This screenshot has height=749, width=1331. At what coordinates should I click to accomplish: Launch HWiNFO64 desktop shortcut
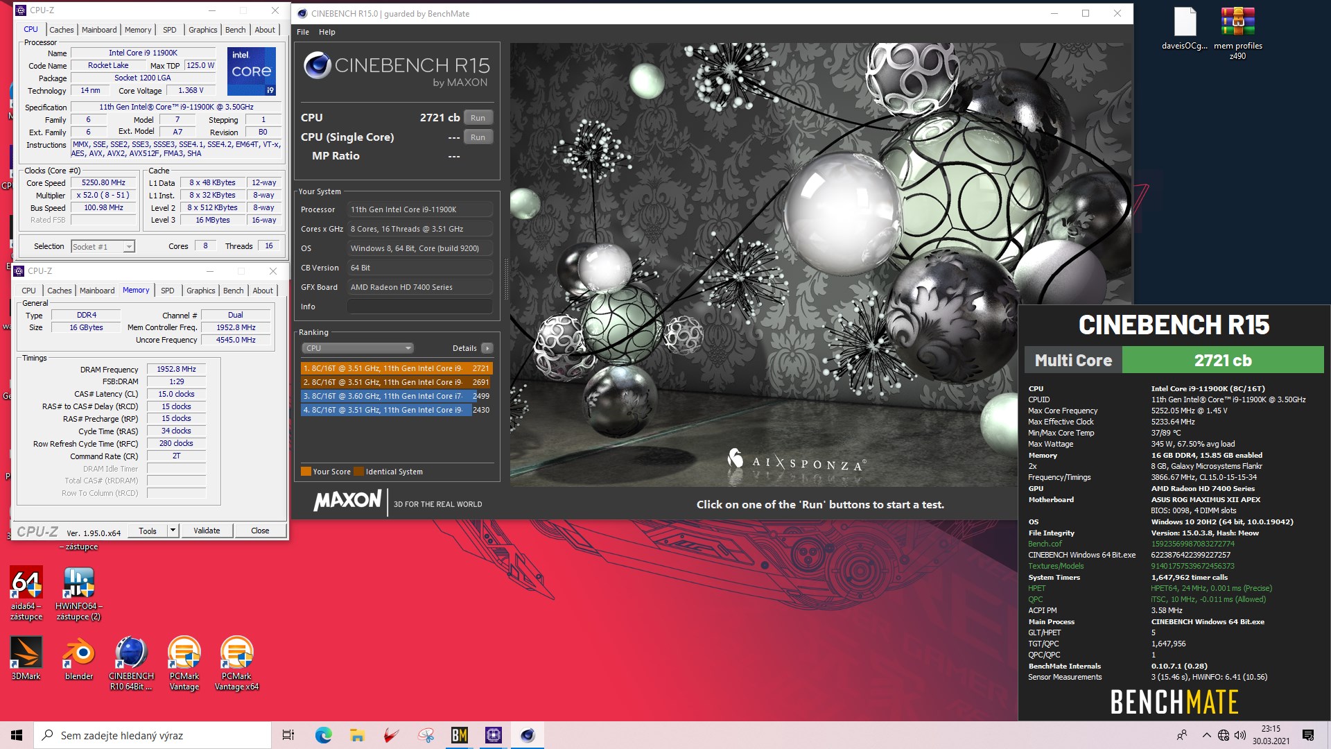78,594
